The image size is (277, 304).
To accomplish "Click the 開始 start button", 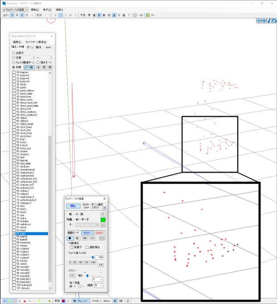I will (73, 206).
